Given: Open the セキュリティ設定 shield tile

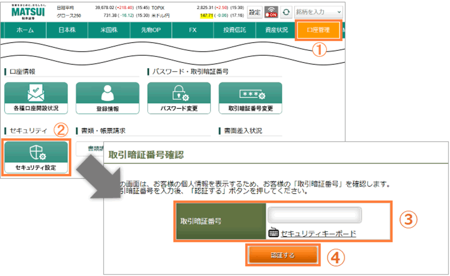Looking at the screenshot, I should tap(36, 158).
